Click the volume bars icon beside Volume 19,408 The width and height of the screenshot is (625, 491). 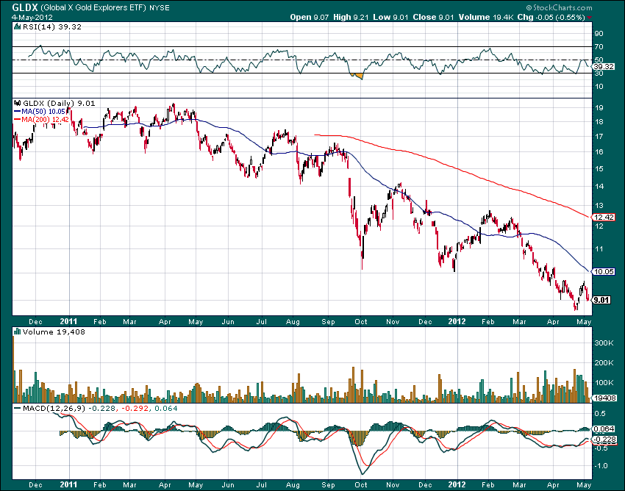point(17,331)
